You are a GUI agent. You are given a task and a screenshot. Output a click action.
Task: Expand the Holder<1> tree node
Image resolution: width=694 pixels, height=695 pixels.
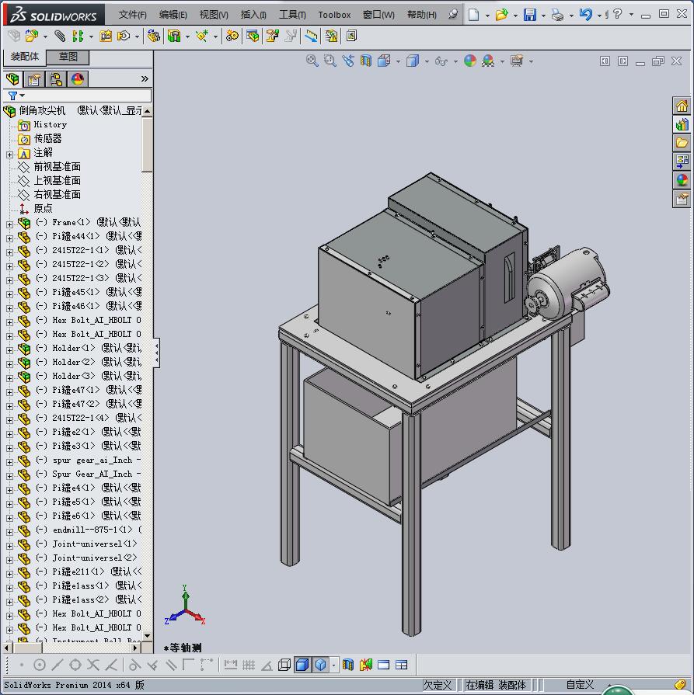point(9,350)
